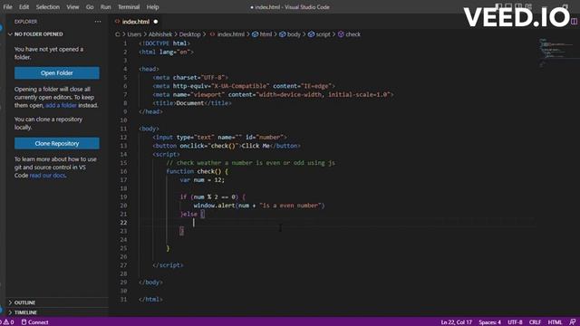Image resolution: width=580 pixels, height=326 pixels.
Task: Click the '}else {' code line
Action: [192, 214]
